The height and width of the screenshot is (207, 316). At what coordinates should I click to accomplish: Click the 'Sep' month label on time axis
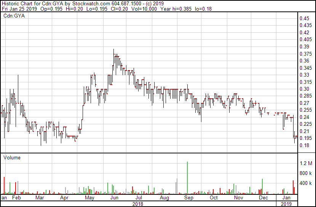pyautogui.click(x=188, y=198)
